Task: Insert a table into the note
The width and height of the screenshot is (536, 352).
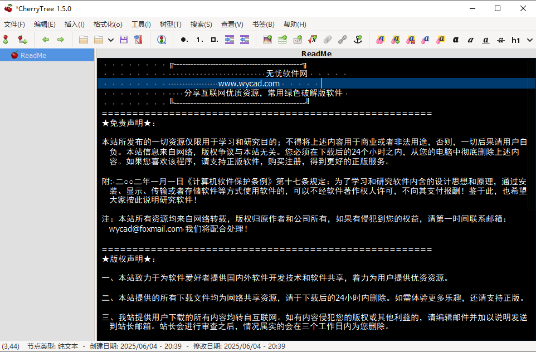Action: click(282, 40)
